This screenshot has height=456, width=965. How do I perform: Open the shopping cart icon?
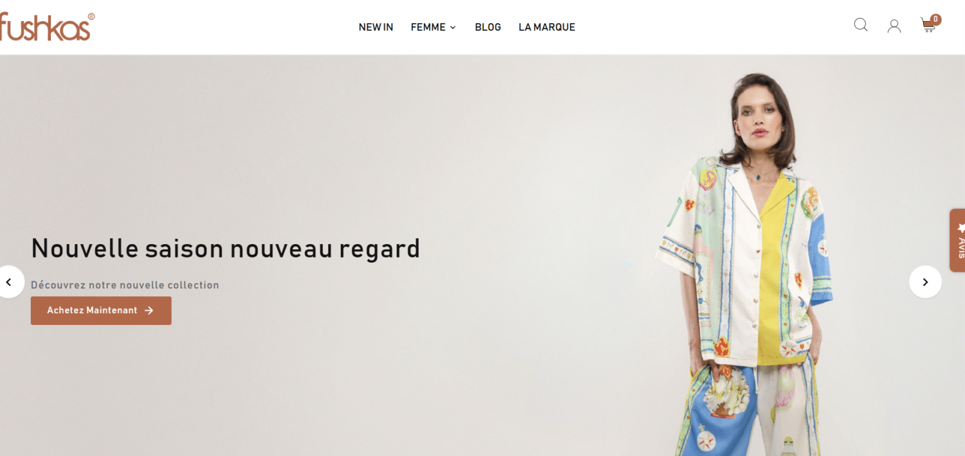[928, 26]
